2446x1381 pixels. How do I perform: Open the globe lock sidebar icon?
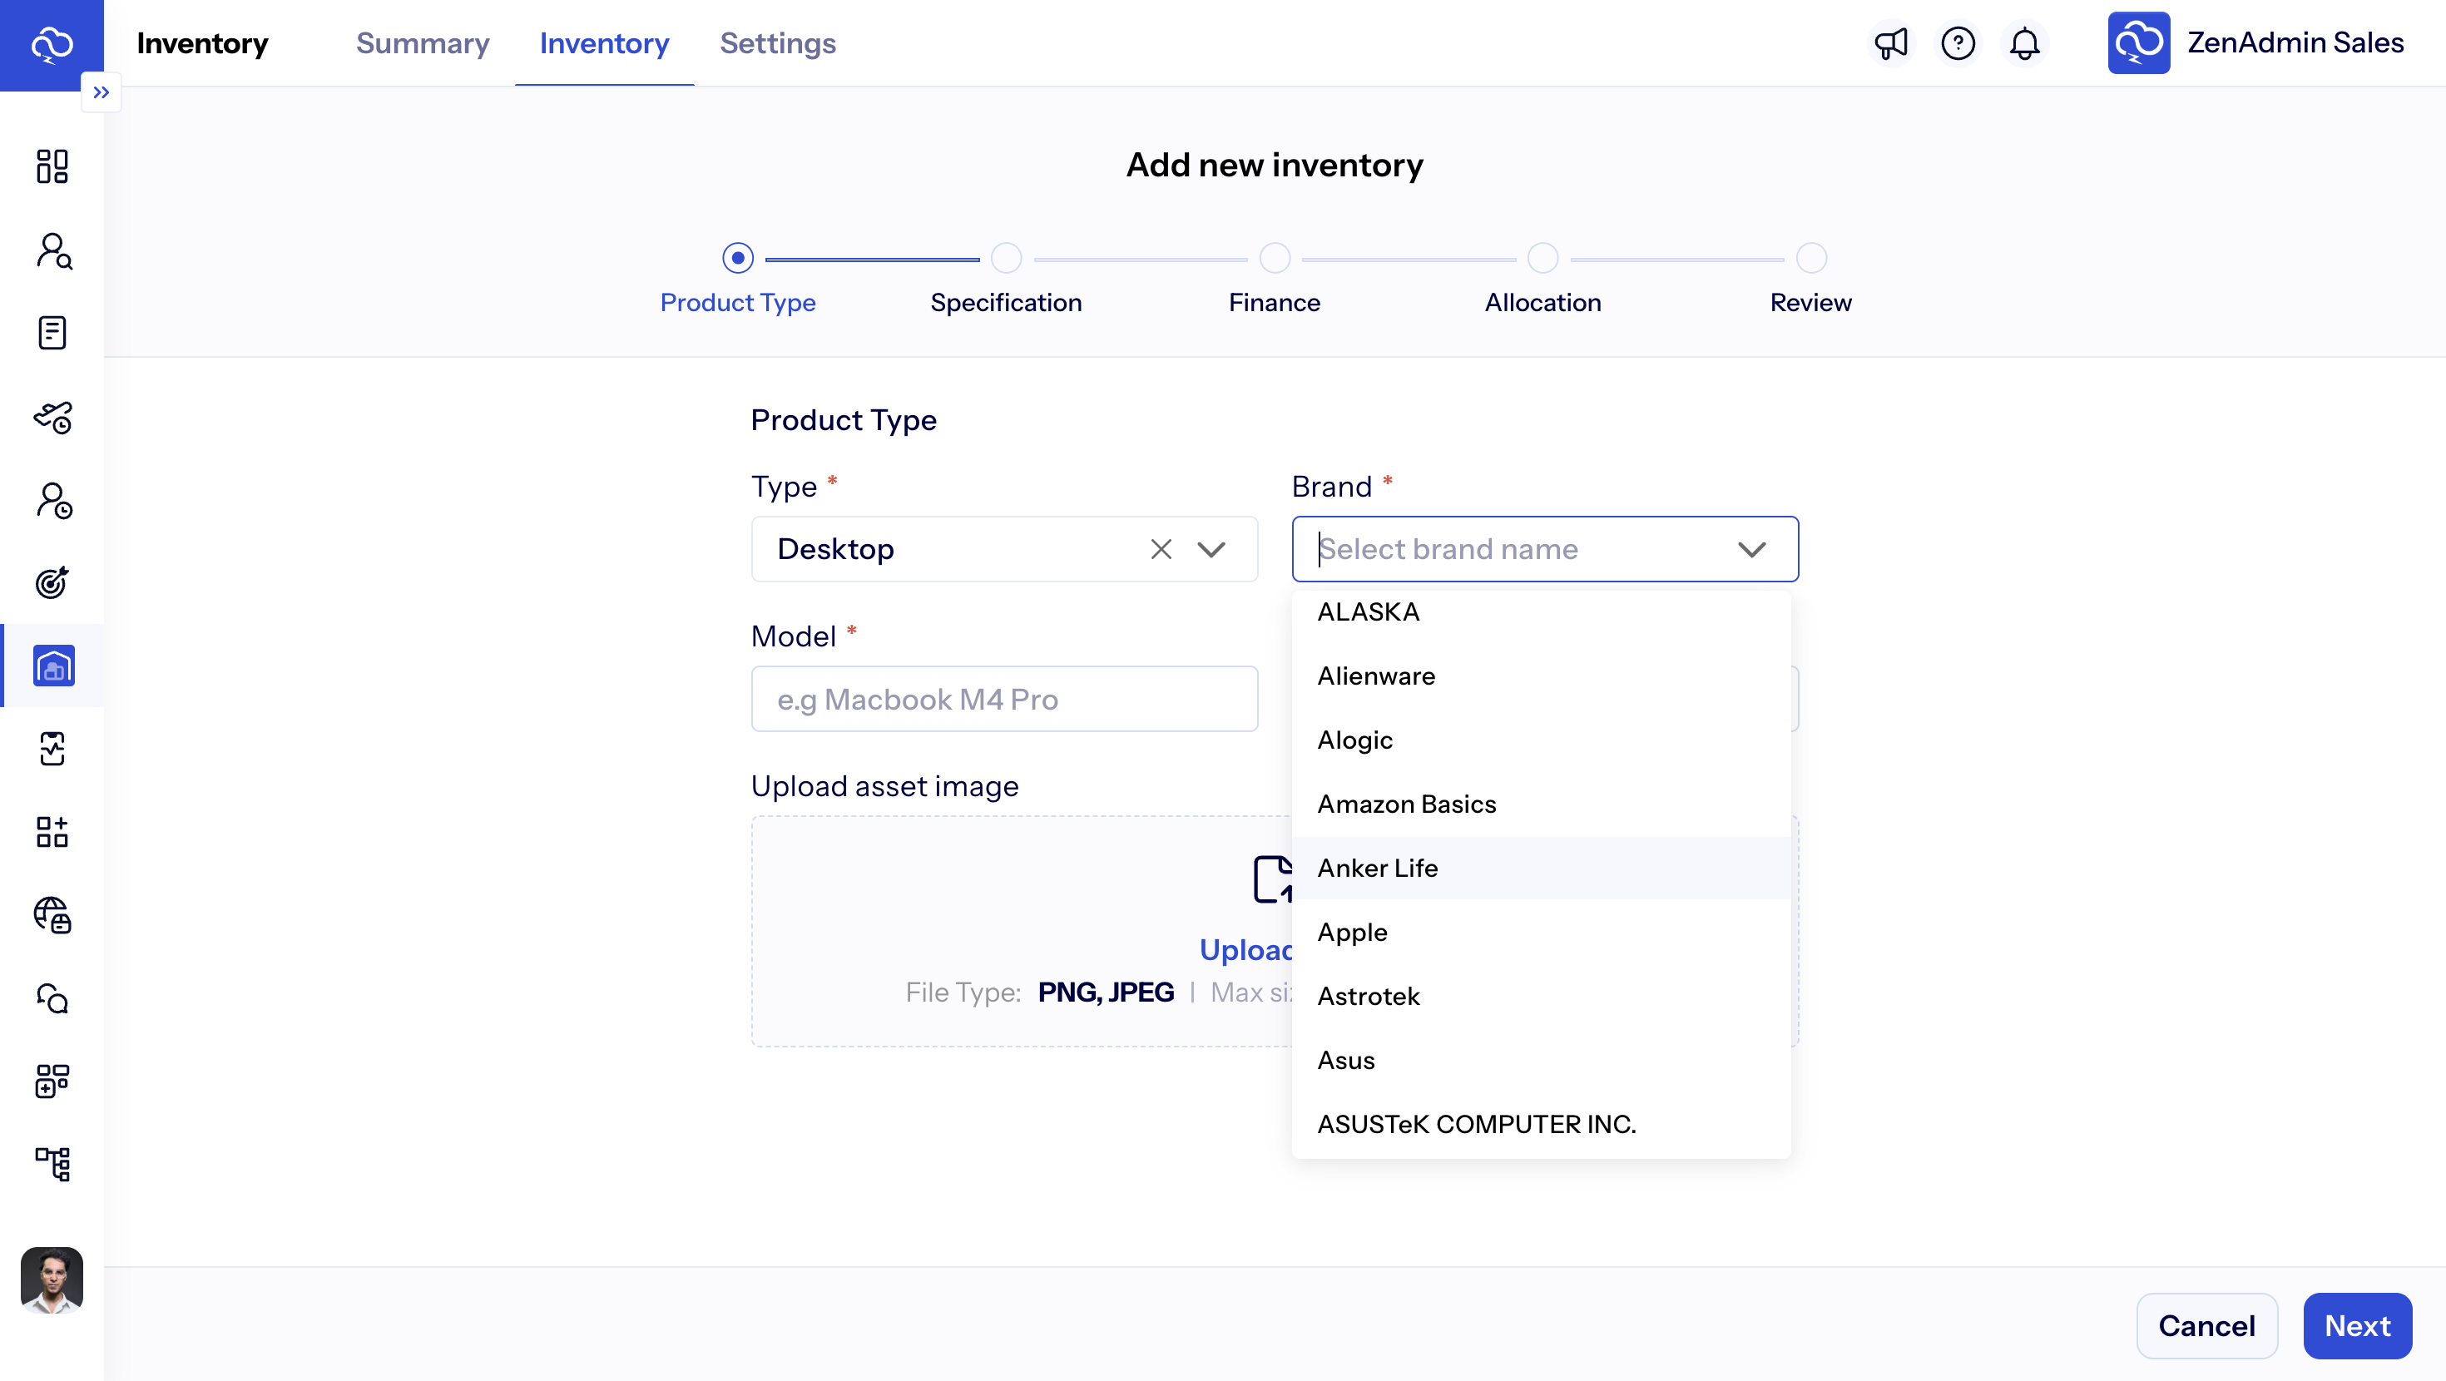pos(52,914)
